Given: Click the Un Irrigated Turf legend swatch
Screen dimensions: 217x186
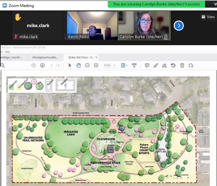Looking at the screenshot, I should tap(19, 87).
